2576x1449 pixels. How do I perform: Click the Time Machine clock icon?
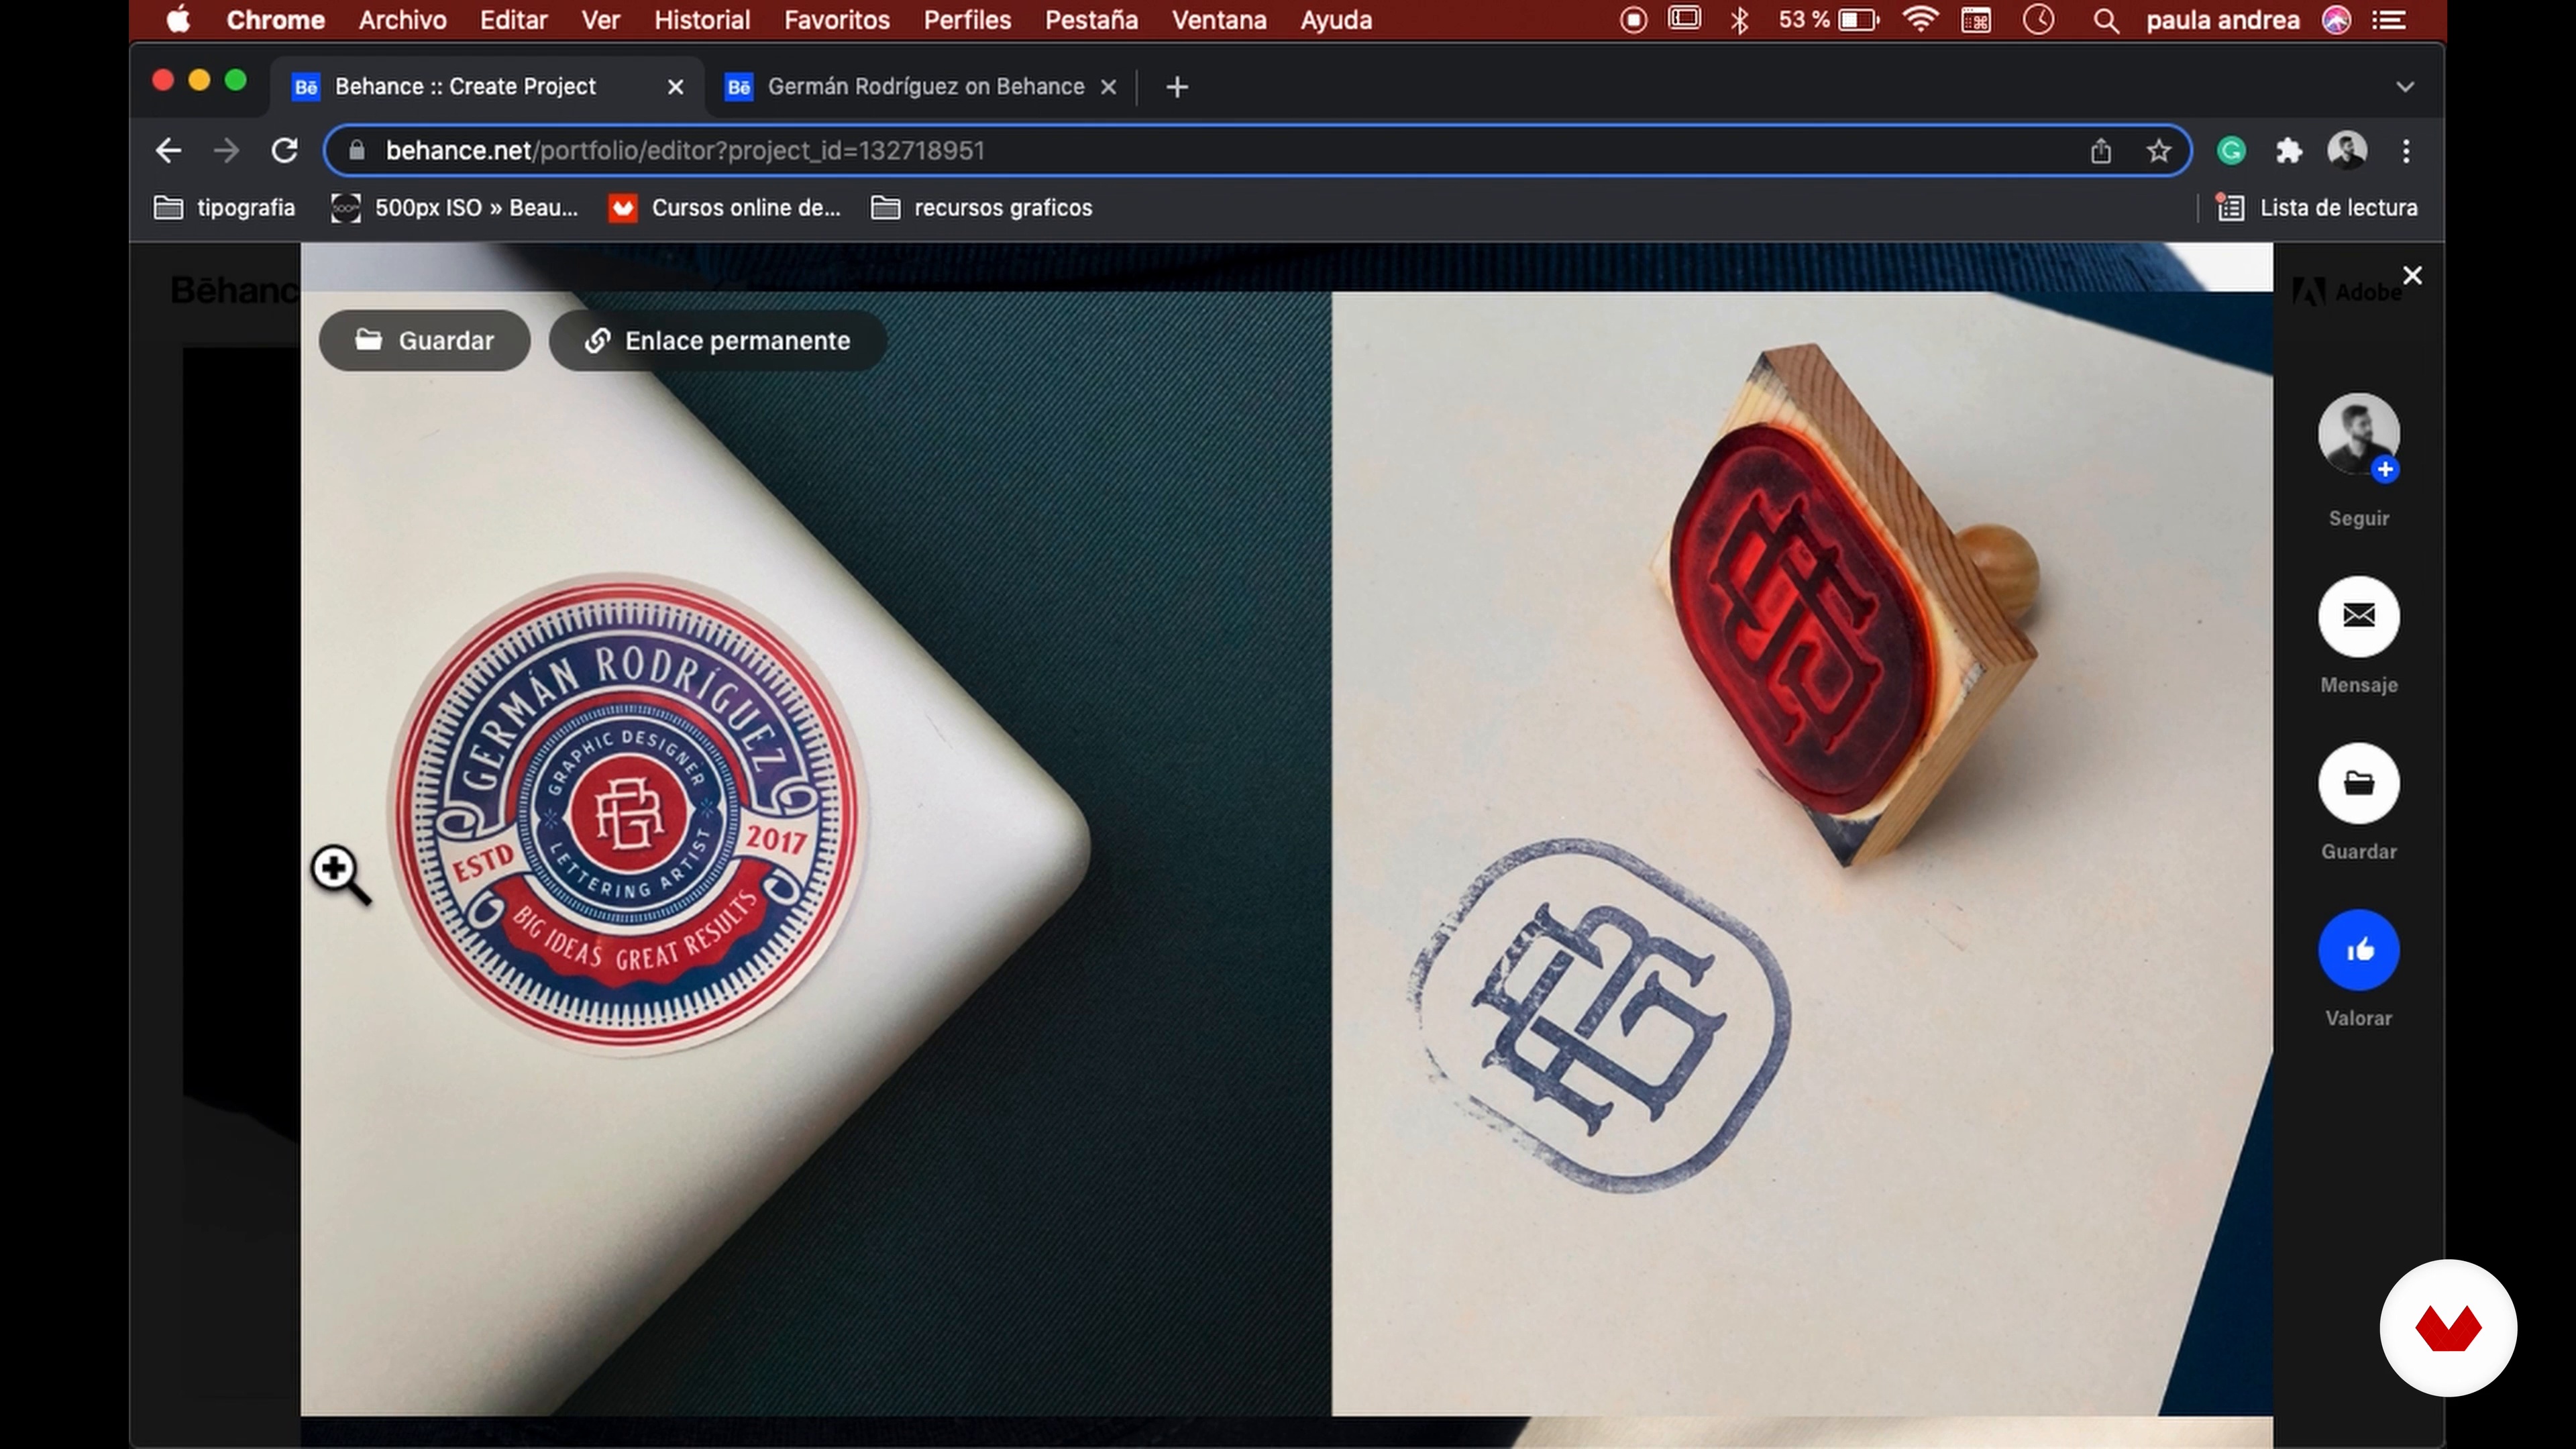tap(2037, 20)
